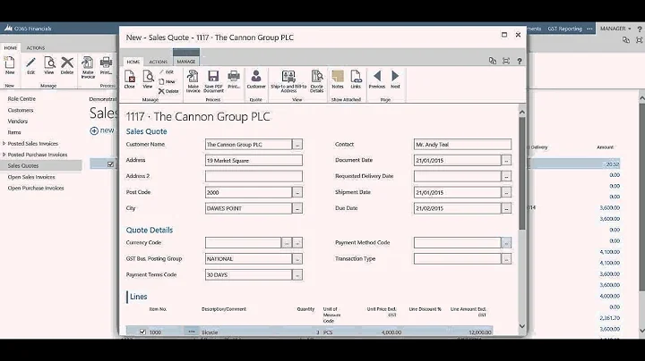Toggle checkbox on line item 1000

(x=142, y=332)
